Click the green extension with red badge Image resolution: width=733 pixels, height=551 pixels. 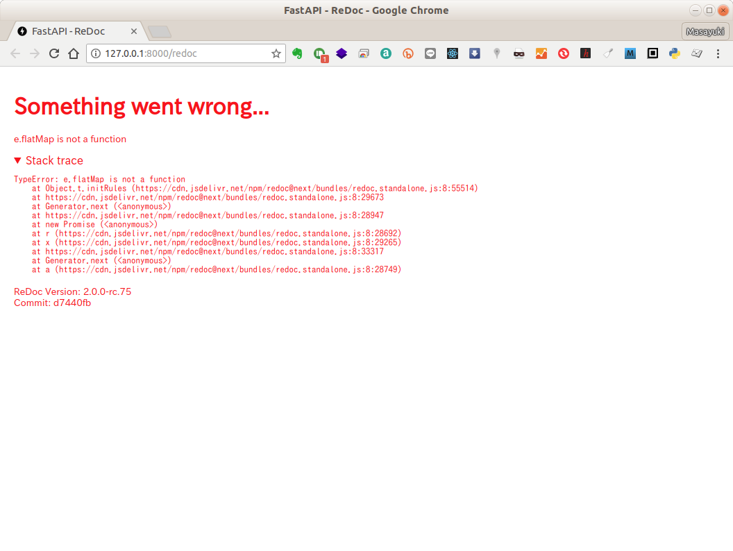click(x=319, y=53)
